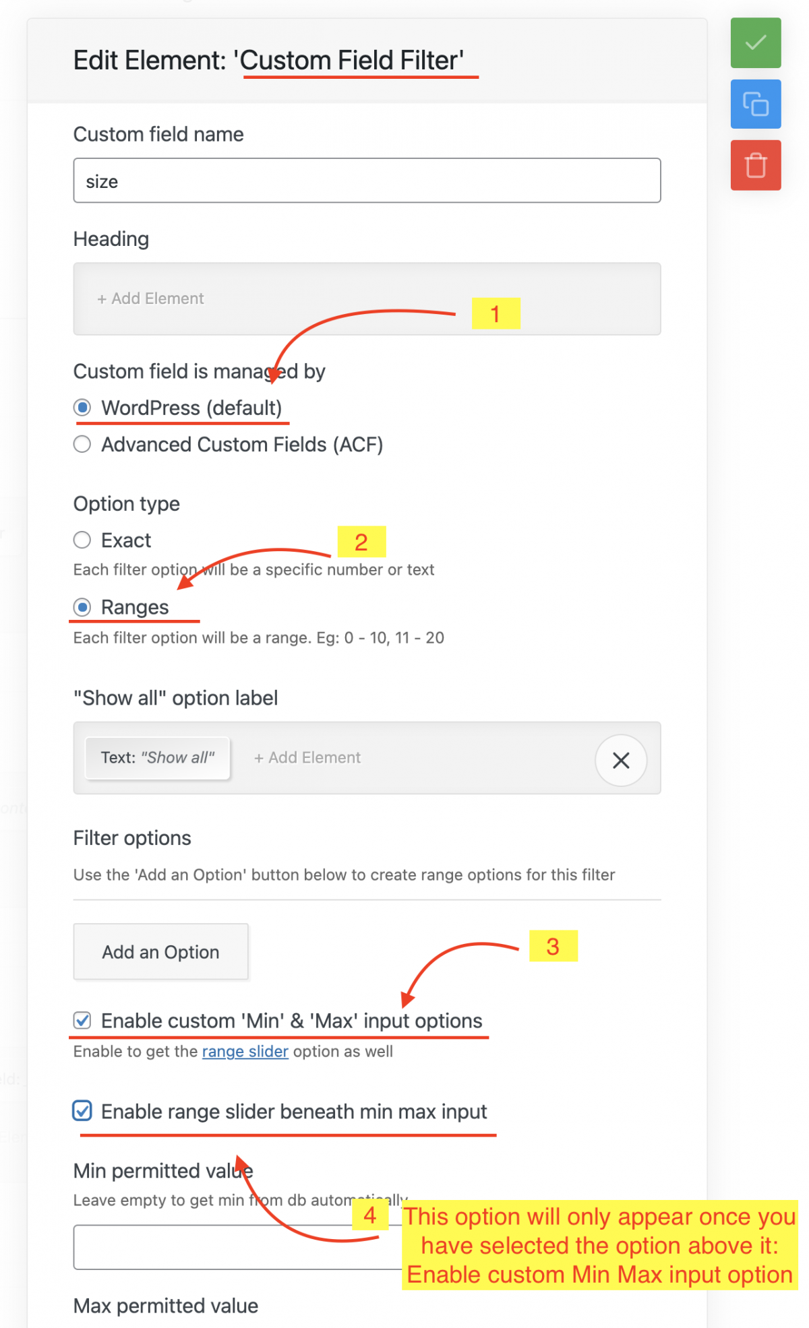Choose the Exact option type
809x1328 pixels.
82,540
